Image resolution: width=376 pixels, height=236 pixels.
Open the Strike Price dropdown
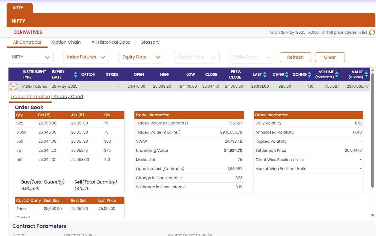point(252,57)
